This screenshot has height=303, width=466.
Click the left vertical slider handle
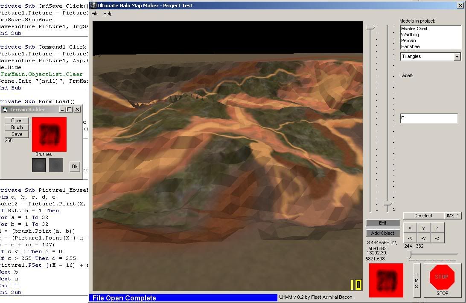[x=370, y=27]
